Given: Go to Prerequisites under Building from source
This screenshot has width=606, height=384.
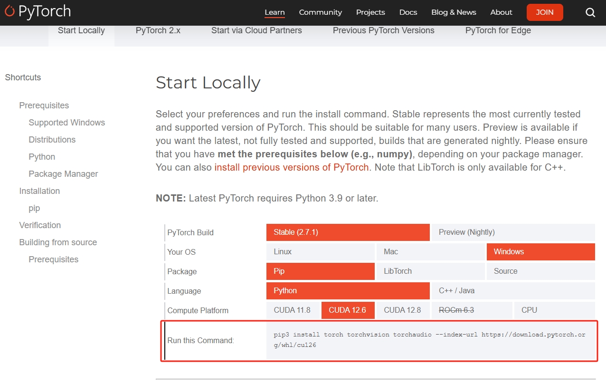Looking at the screenshot, I should 54,259.
